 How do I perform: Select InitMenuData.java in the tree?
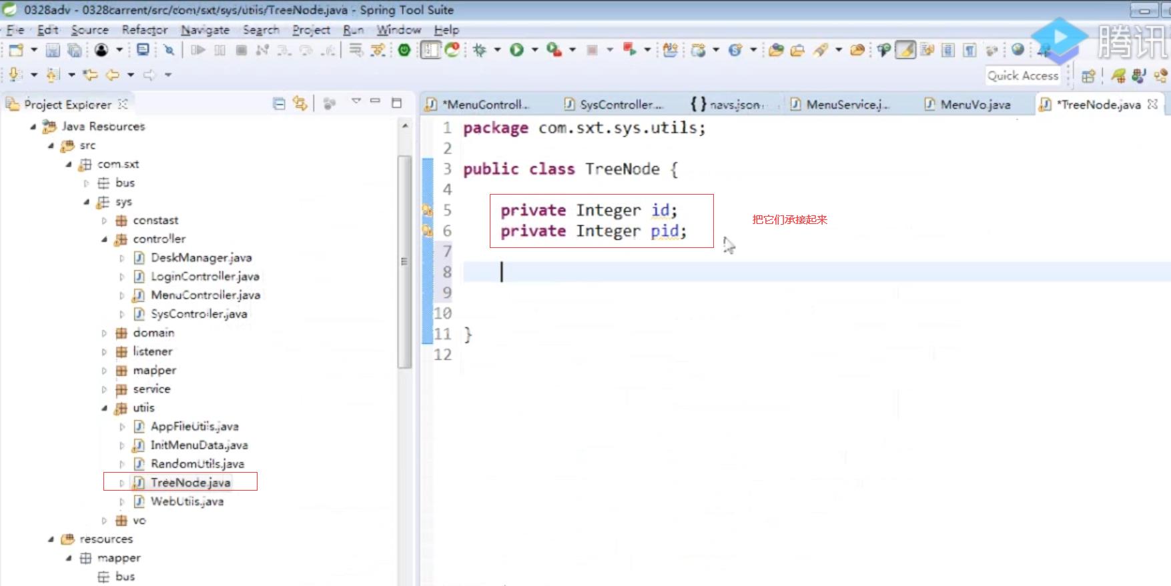click(x=199, y=445)
